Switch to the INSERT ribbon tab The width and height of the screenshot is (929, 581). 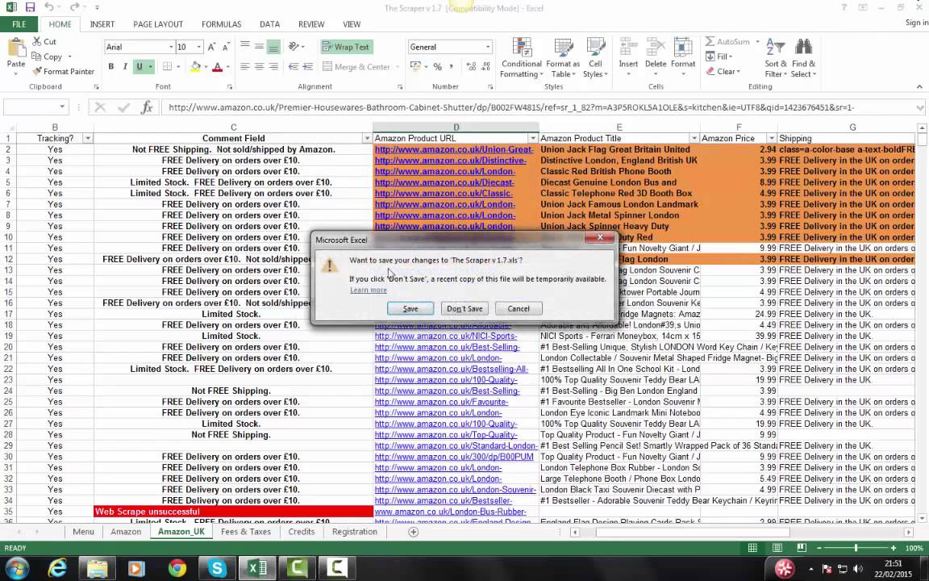(x=102, y=24)
